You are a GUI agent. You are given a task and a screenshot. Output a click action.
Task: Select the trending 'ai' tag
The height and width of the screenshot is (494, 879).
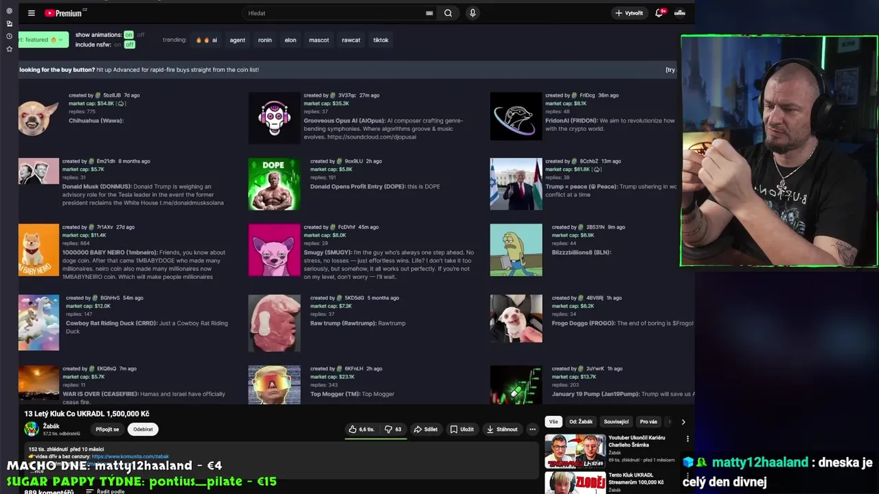(207, 40)
